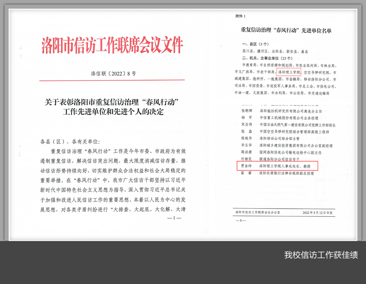This screenshot has height=284, width=366.
Task: Click the name '杨军' in the list
Action: [x=247, y=117]
